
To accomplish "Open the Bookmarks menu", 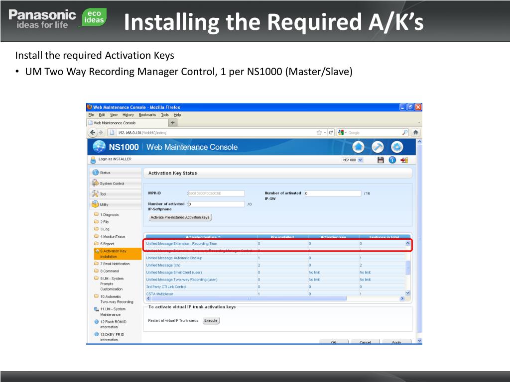I will pyautogui.click(x=147, y=115).
